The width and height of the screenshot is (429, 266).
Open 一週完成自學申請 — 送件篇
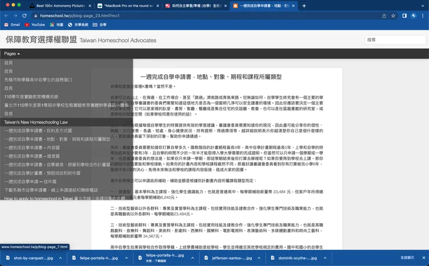tap(30, 182)
